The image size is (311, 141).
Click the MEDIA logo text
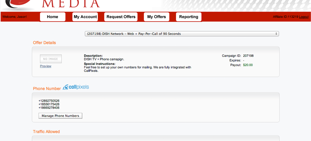point(71,4)
